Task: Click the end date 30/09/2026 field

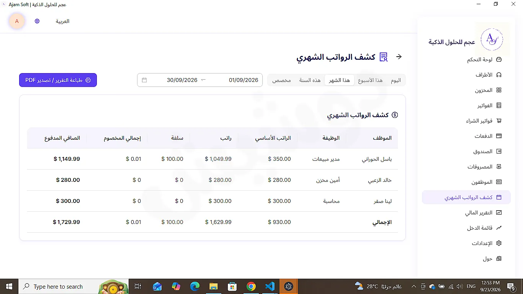Action: point(182,80)
